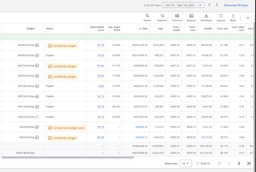Sort by the Impr. column header
The height and width of the screenshot is (172, 256).
(x=161, y=29)
